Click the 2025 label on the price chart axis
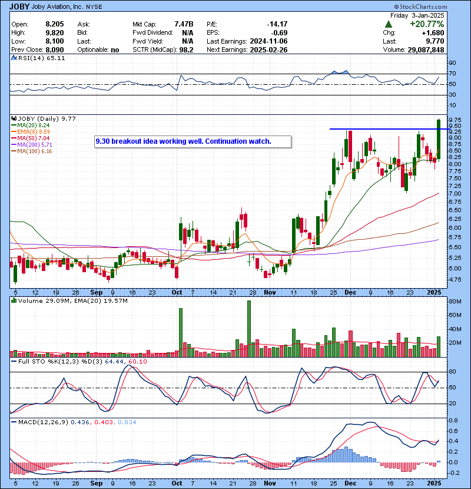Screen dimensions: 471x489 pos(434,293)
